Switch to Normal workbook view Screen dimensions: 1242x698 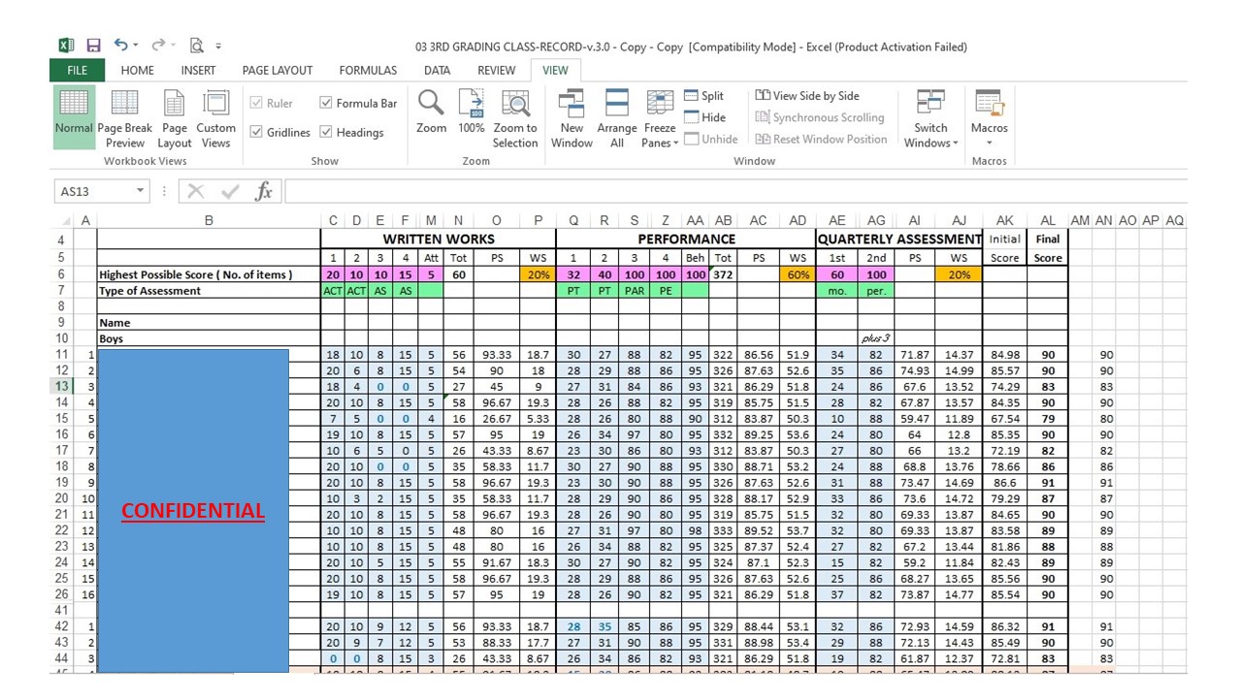tap(74, 118)
